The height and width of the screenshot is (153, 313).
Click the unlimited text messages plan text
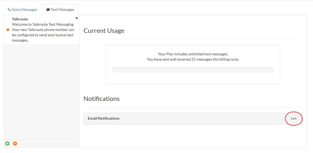point(193,54)
